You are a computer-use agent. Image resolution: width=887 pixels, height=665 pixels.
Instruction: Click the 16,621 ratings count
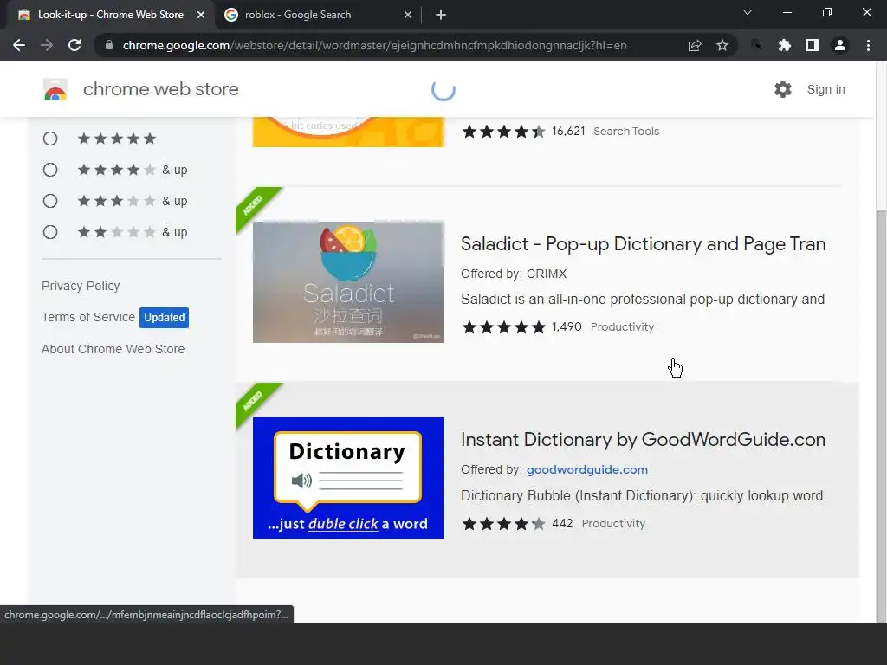(x=568, y=132)
